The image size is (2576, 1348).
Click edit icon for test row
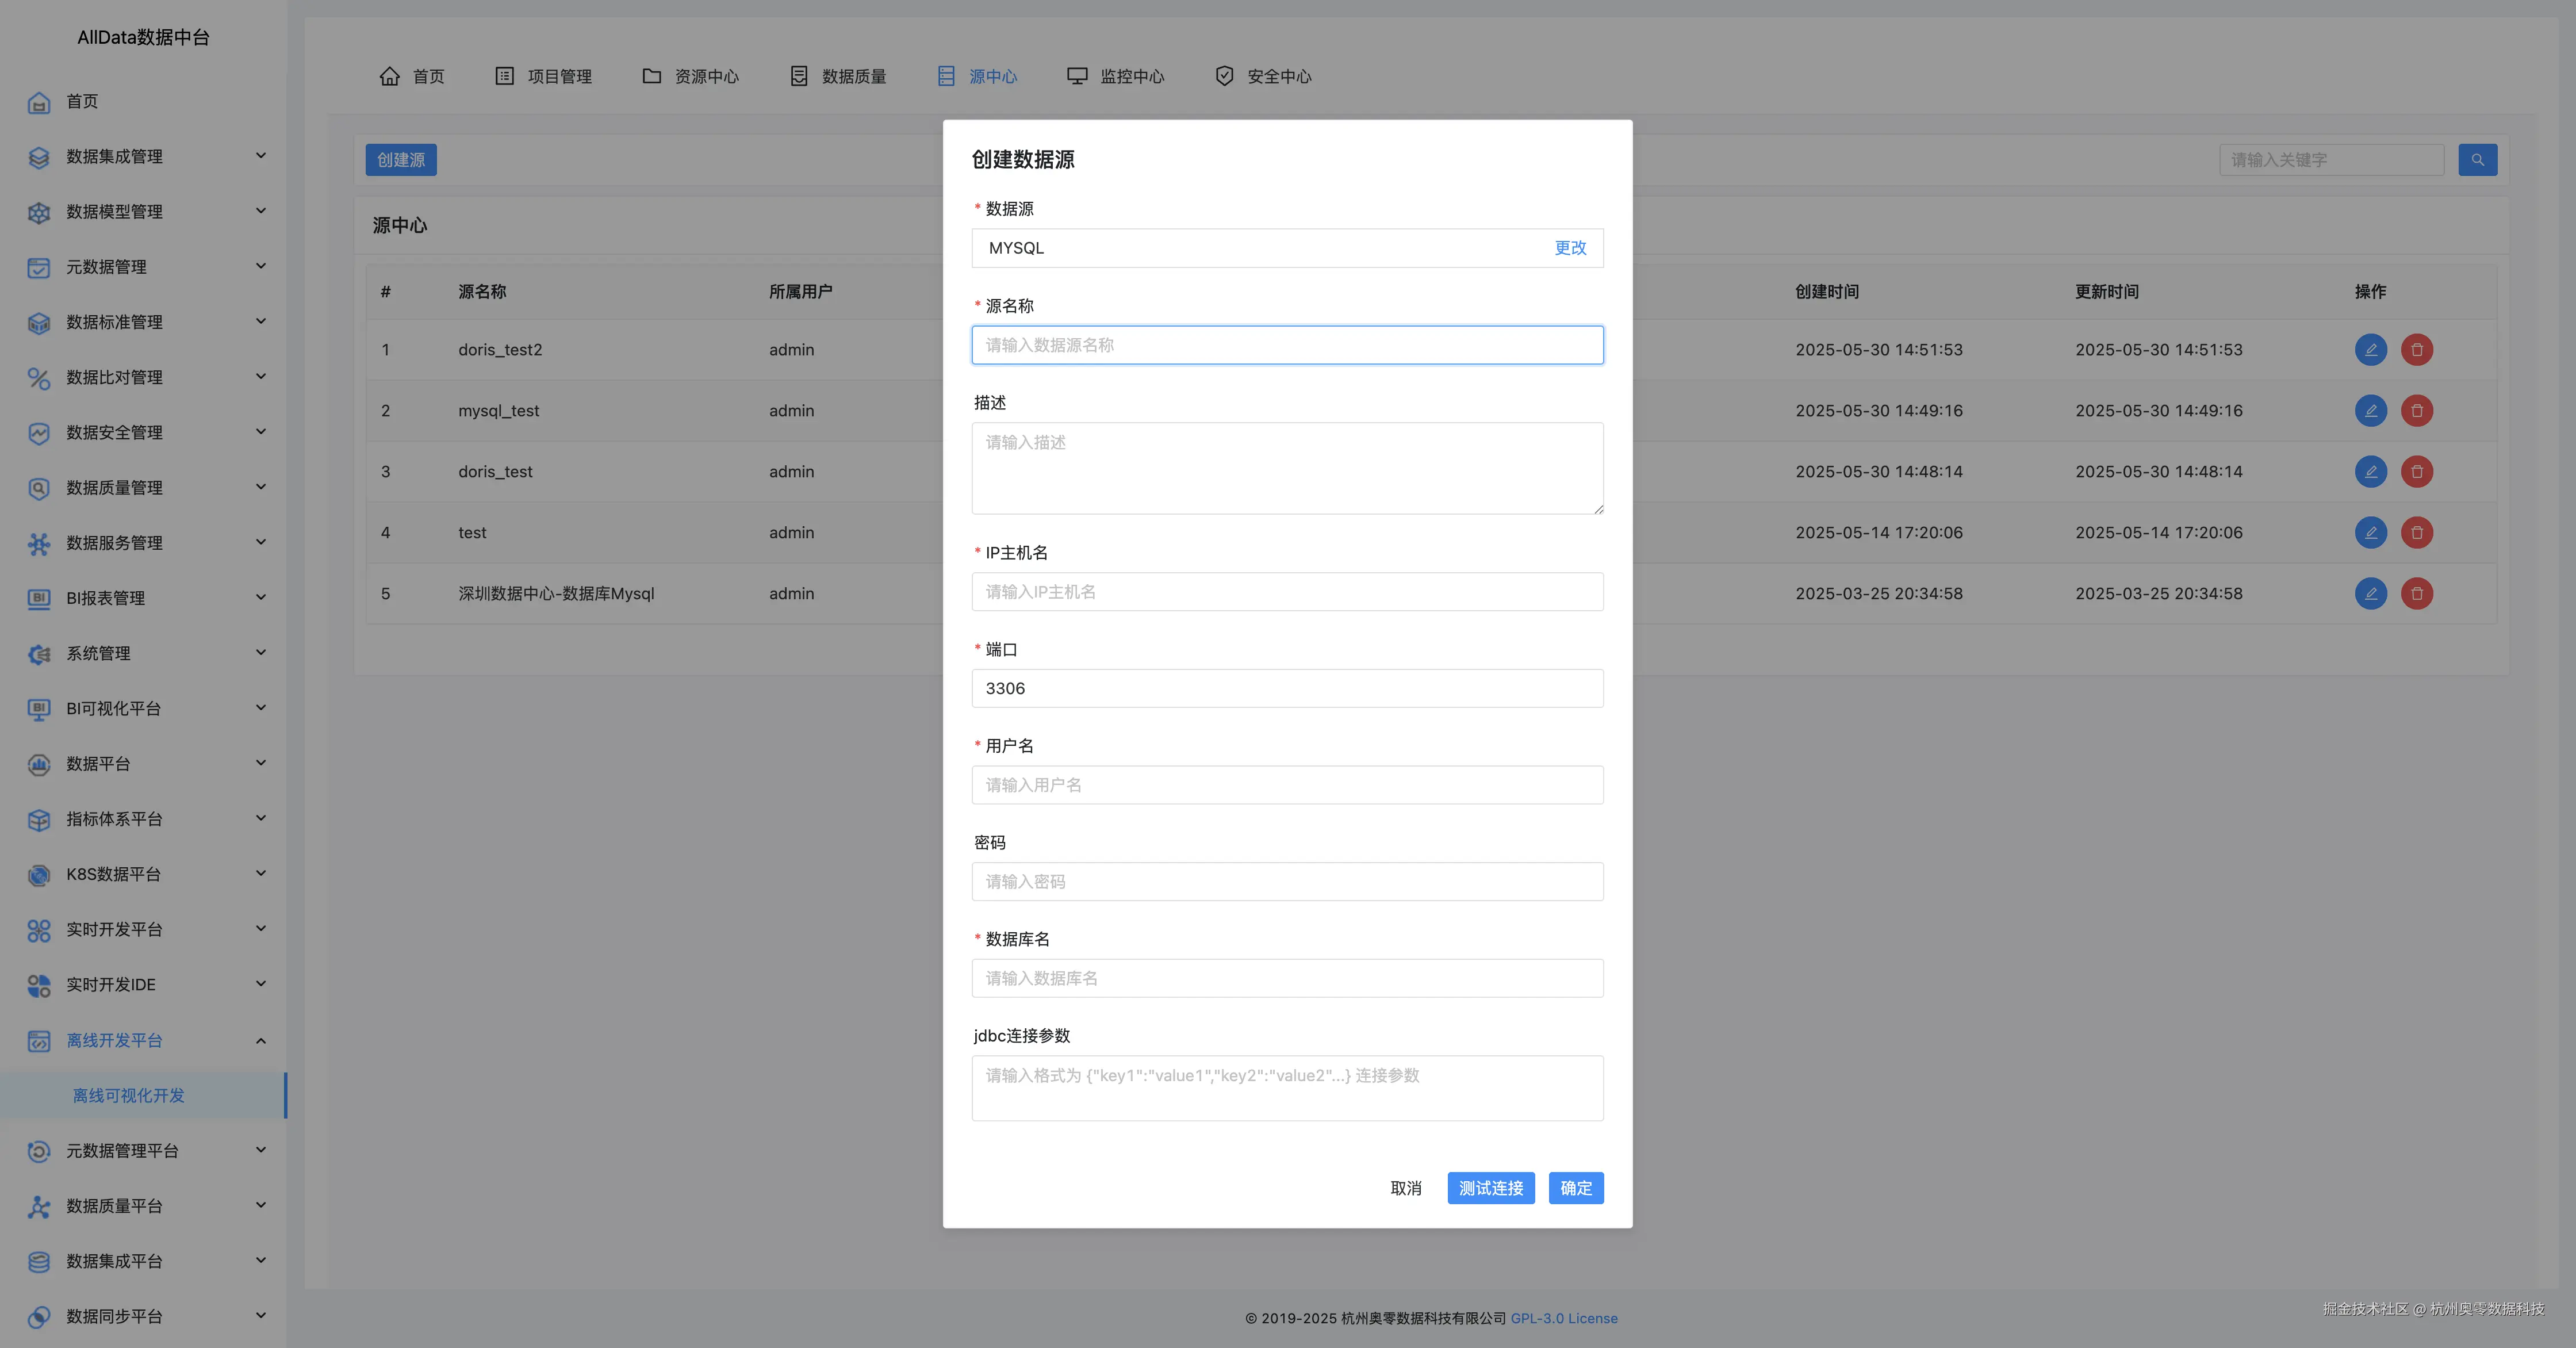[x=2370, y=533]
